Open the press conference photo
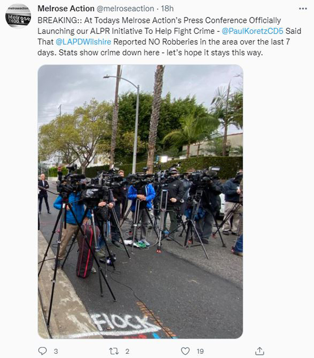The width and height of the screenshot is (314, 358). tap(140, 202)
